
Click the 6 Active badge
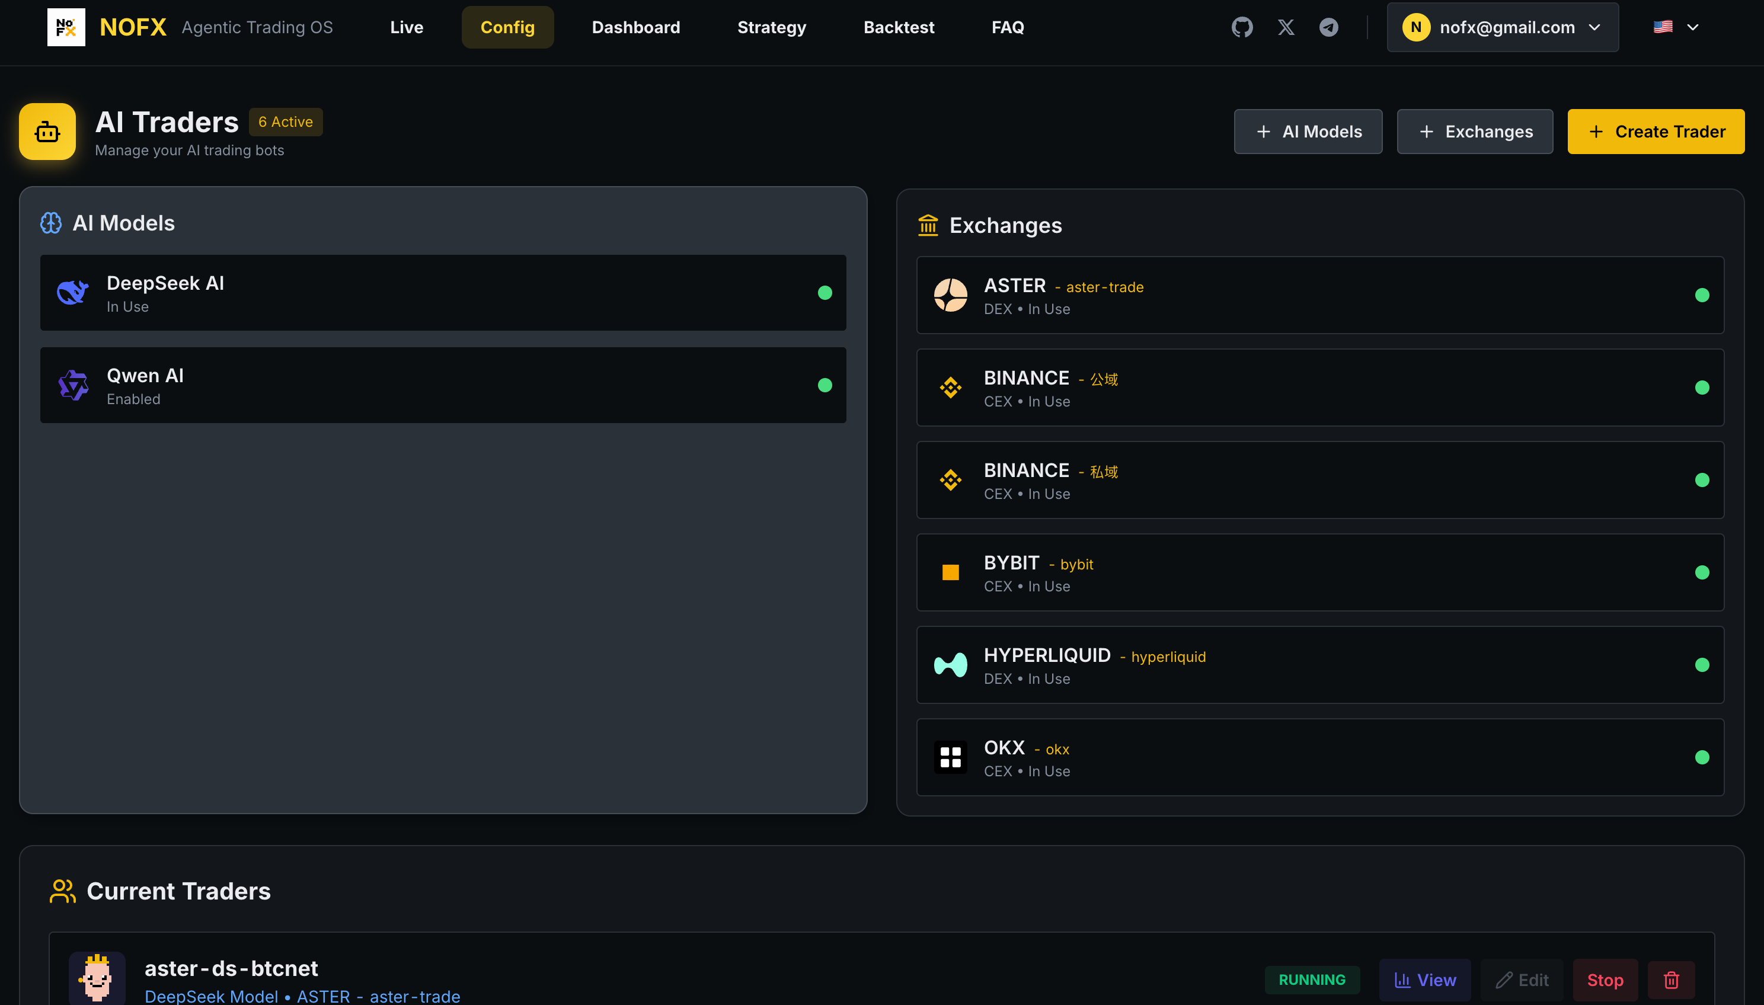pos(286,121)
